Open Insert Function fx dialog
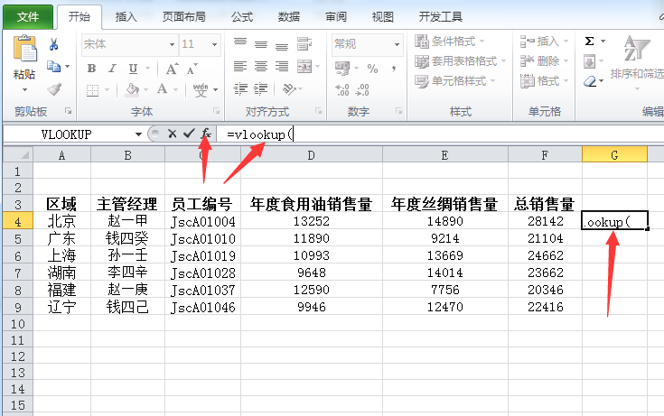This screenshot has width=664, height=416. coord(206,134)
